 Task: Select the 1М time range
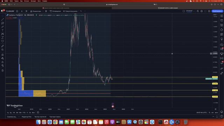pyautogui.click(x=14, y=113)
